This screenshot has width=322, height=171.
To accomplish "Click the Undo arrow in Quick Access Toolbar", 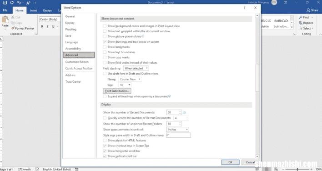I will pyautogui.click(x=19, y=3).
